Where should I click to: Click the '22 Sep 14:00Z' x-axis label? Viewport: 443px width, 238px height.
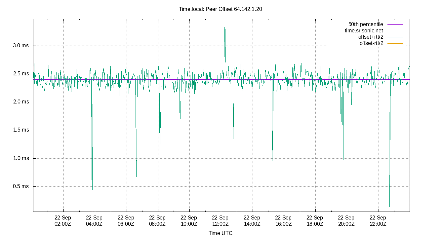[252, 221]
